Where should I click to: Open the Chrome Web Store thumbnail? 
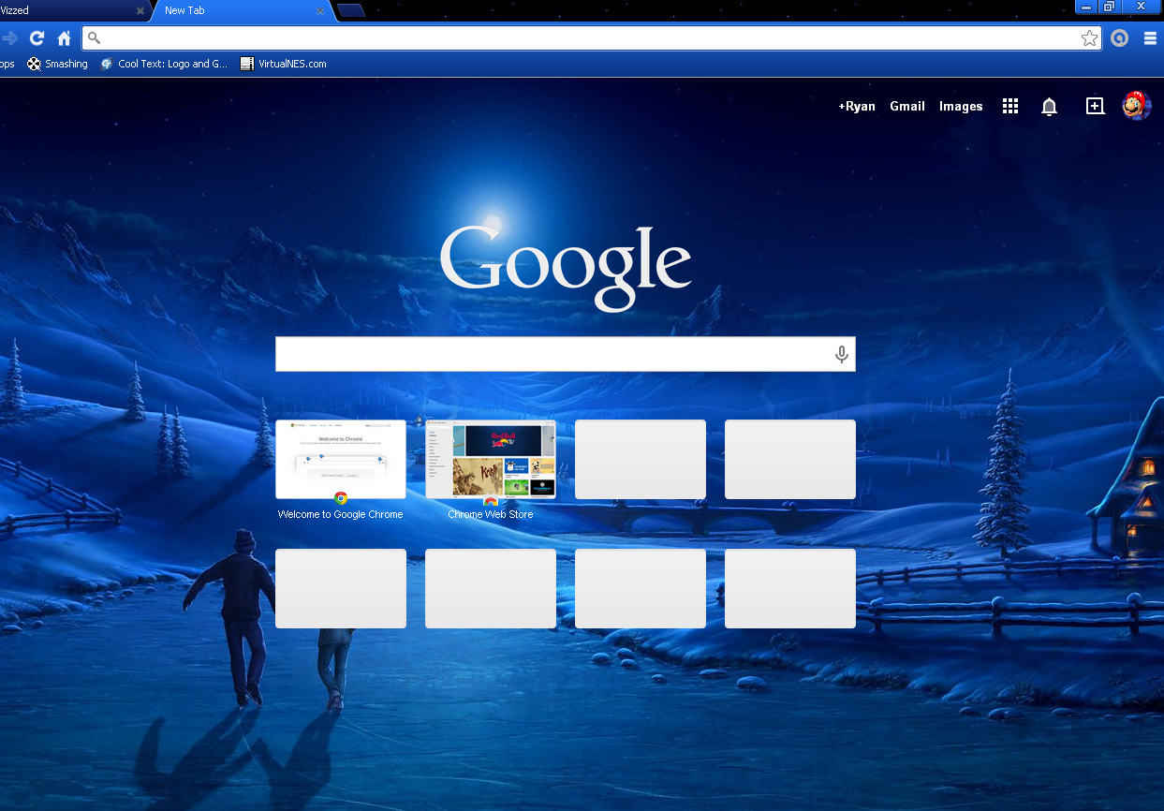[x=491, y=459]
